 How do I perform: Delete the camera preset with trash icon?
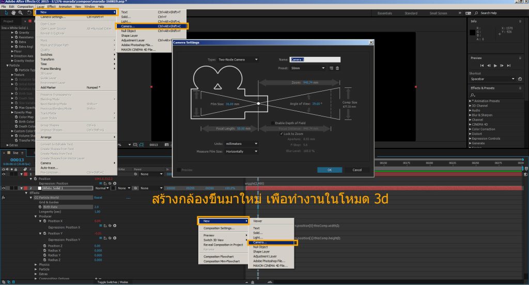click(x=337, y=68)
